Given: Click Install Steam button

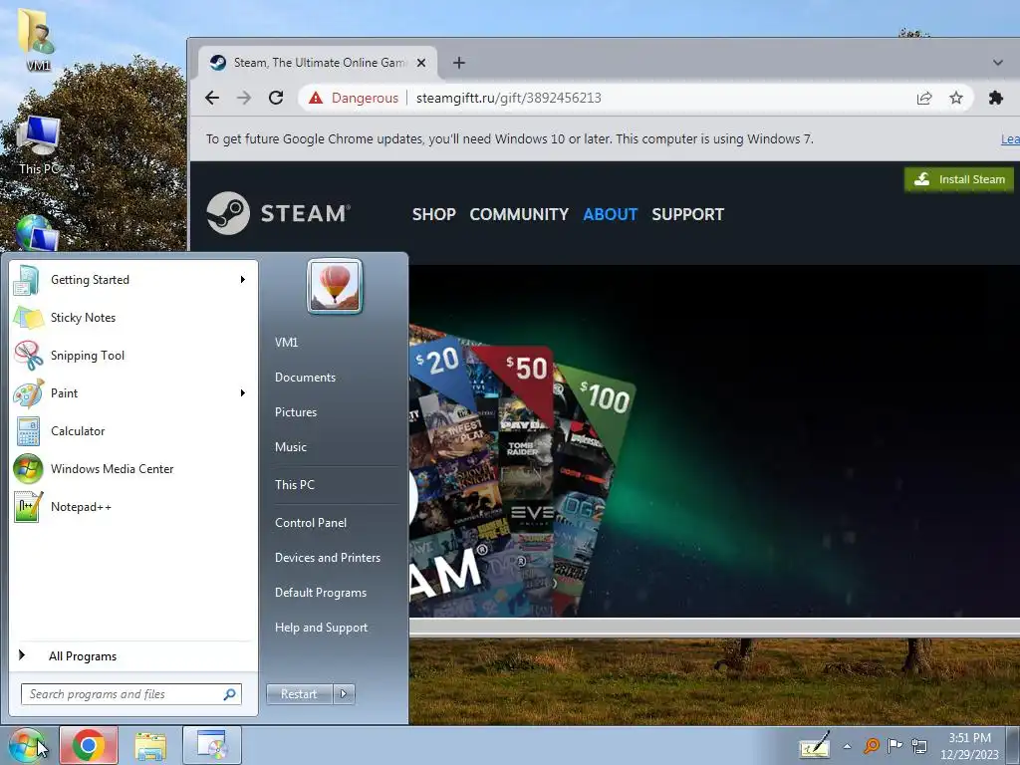Looking at the screenshot, I should [x=959, y=179].
